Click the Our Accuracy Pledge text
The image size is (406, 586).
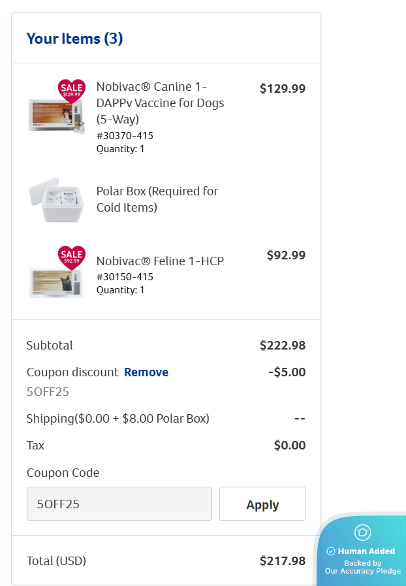[363, 571]
